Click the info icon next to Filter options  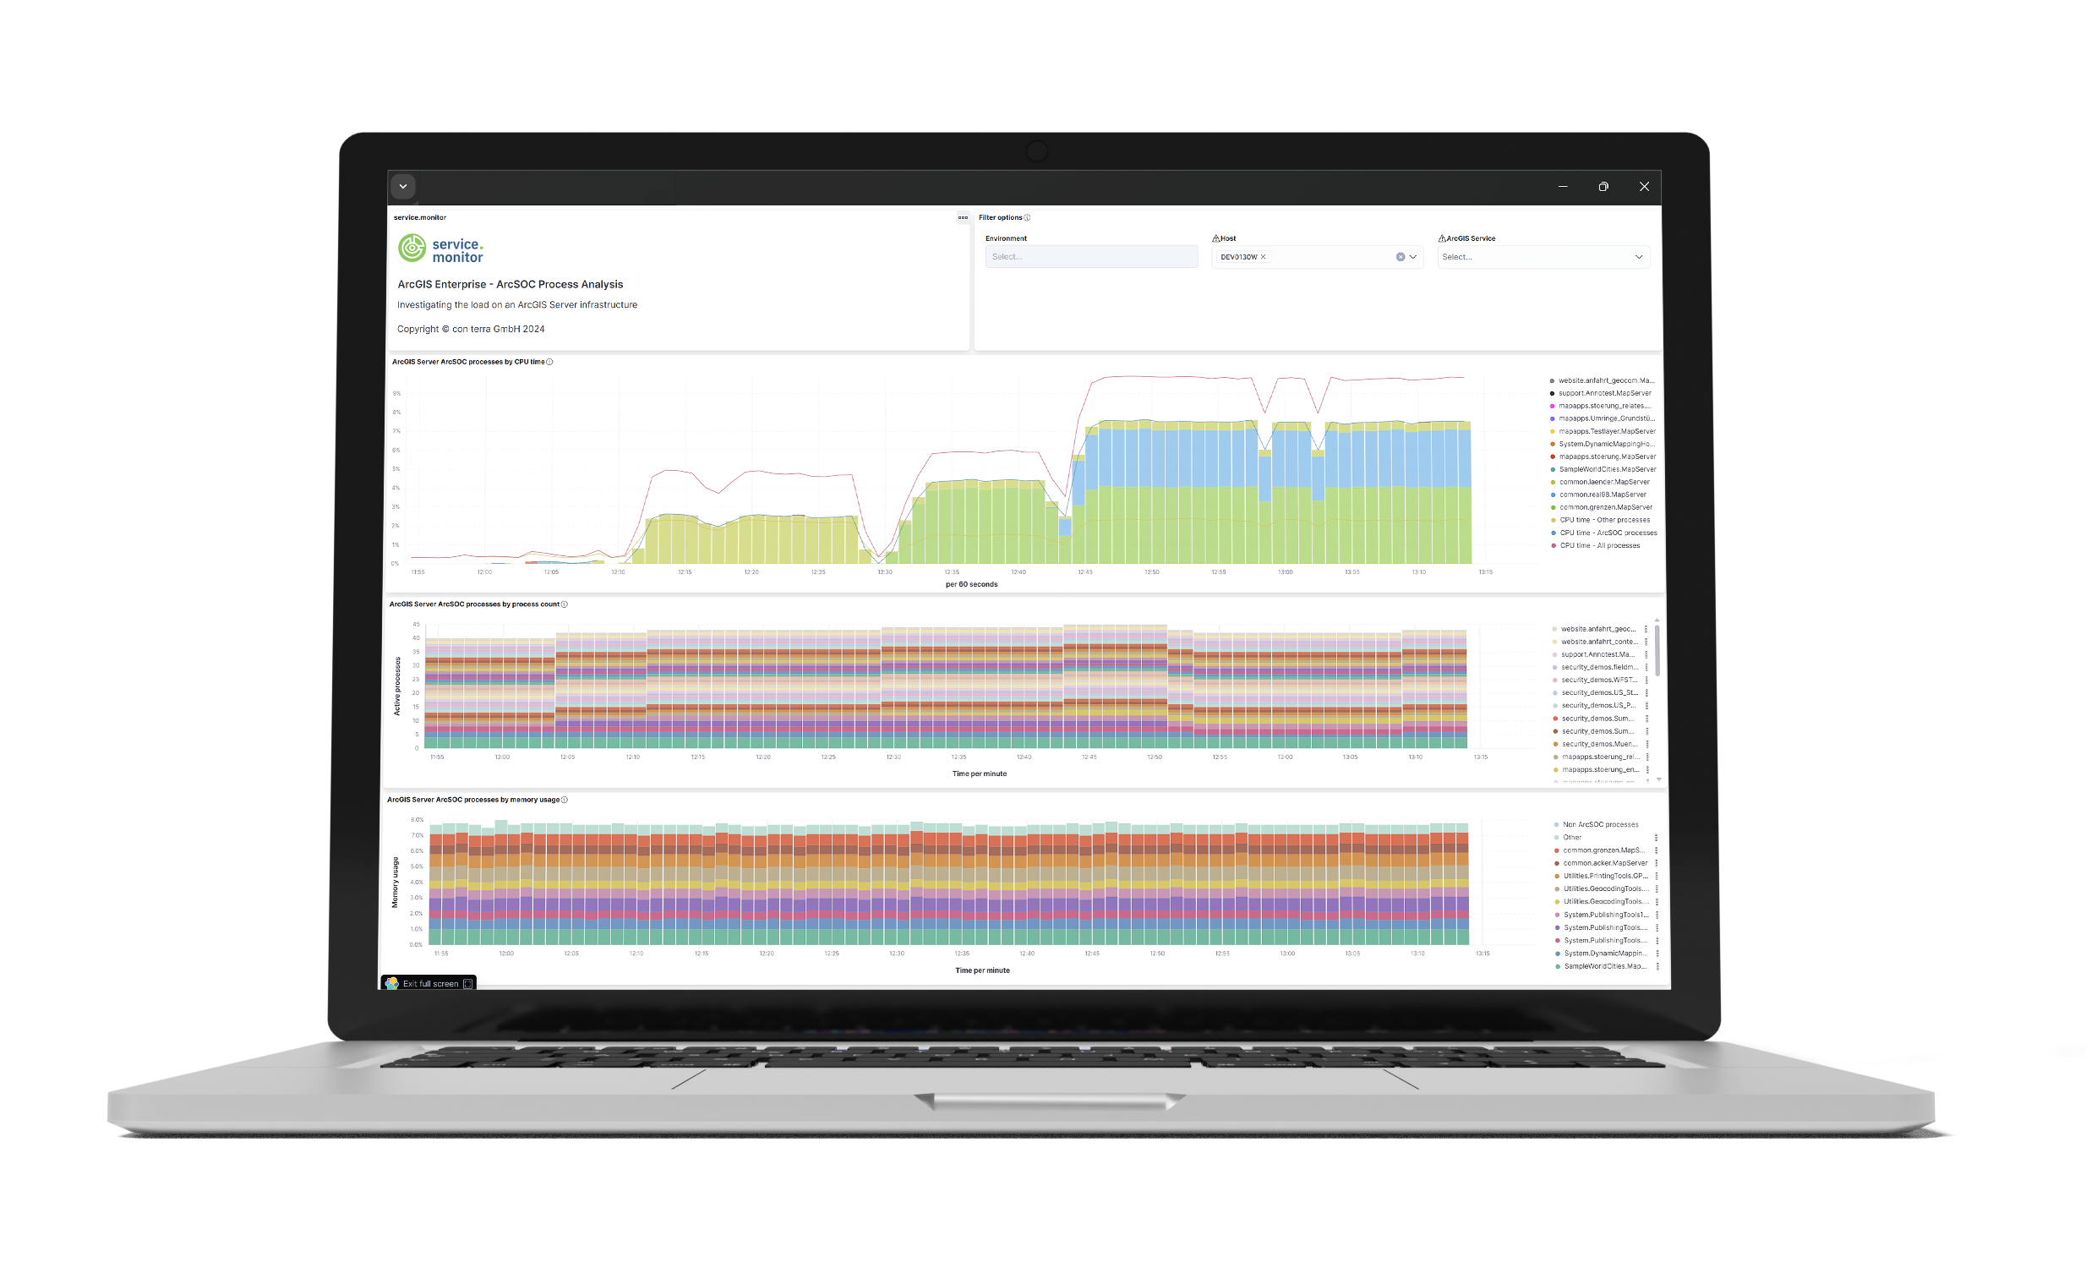tap(1029, 217)
